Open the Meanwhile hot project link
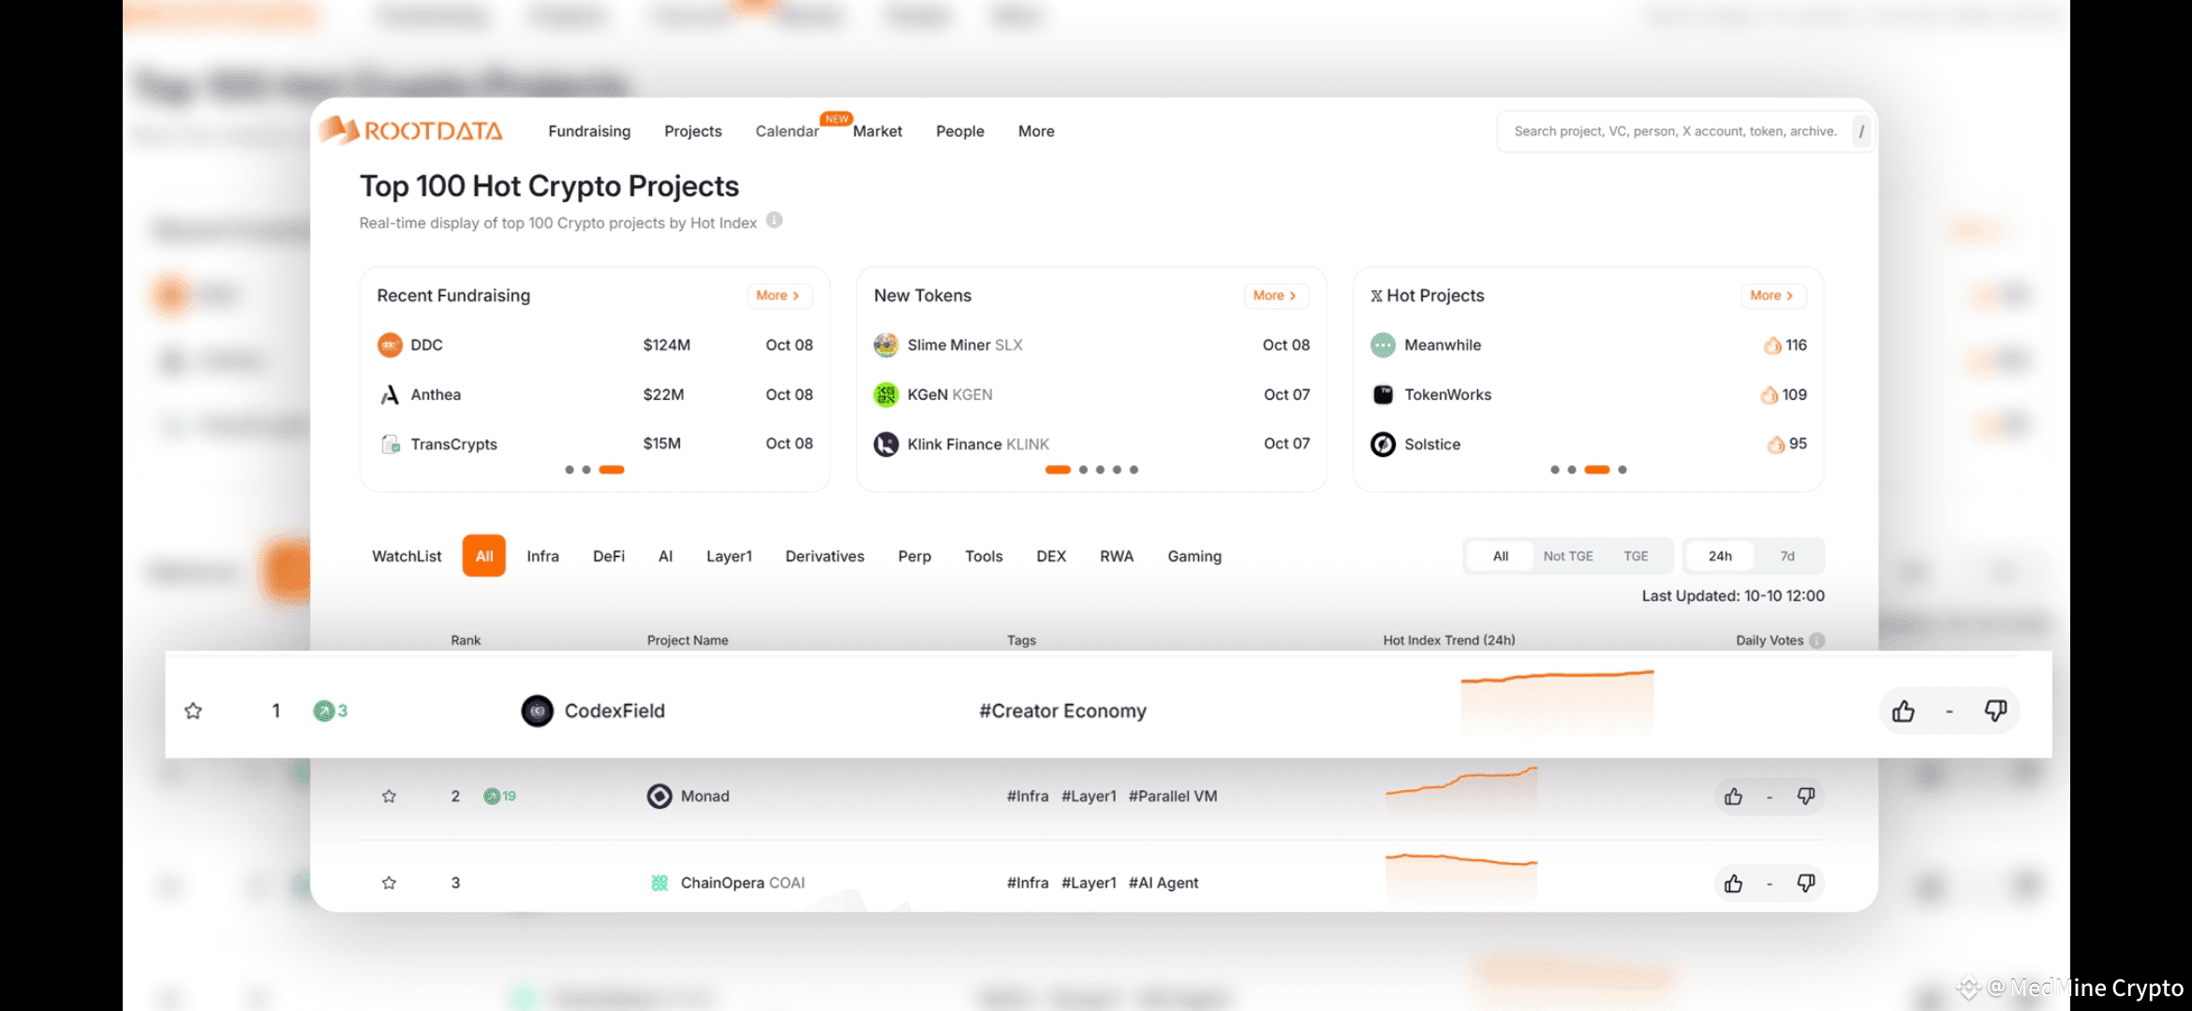This screenshot has height=1011, width=2192. tap(1442, 345)
